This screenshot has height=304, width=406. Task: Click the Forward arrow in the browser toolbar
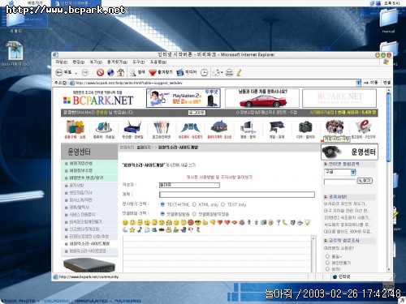point(85,72)
